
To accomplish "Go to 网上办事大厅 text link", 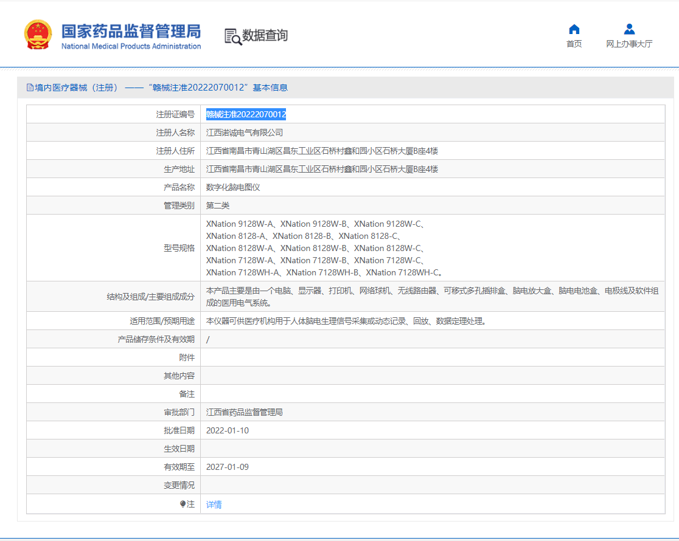I will [x=629, y=44].
